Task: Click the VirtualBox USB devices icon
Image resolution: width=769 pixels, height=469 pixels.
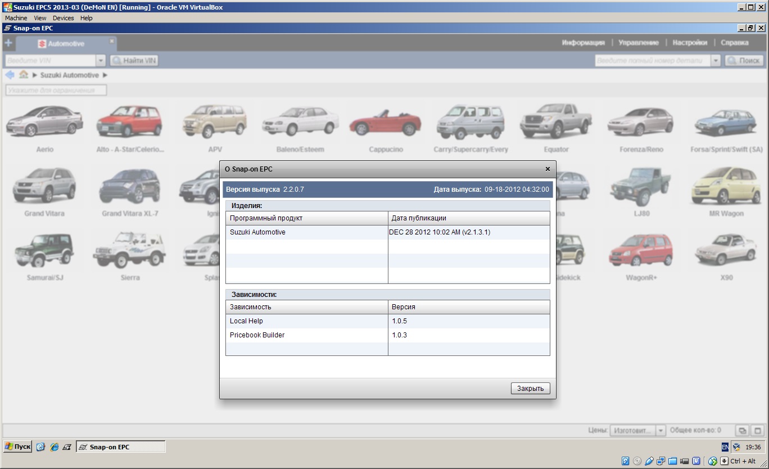Action: pyautogui.click(x=649, y=461)
